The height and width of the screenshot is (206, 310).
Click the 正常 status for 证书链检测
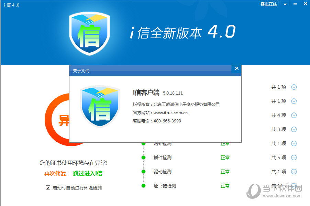pos(225,186)
